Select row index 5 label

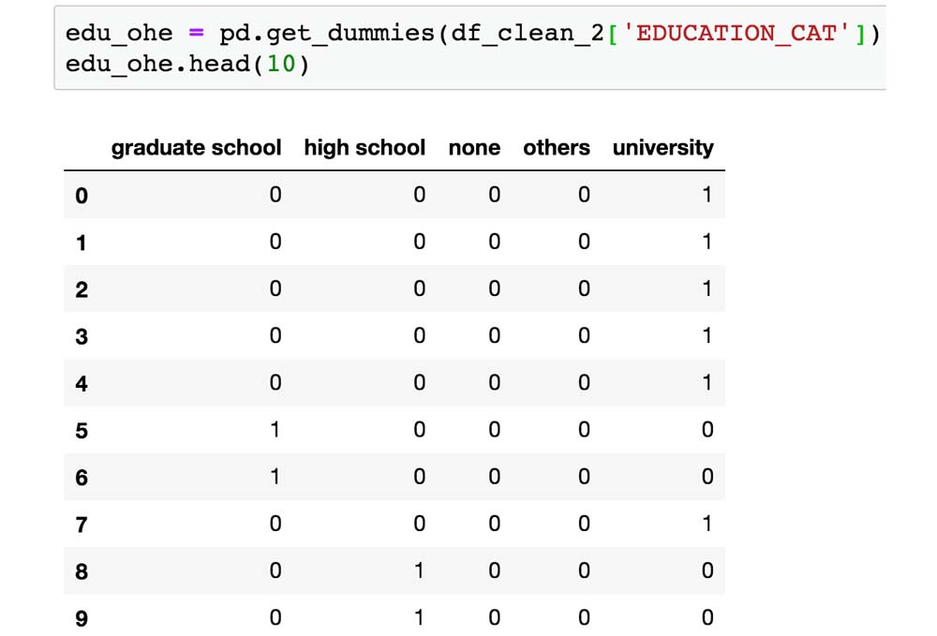[x=82, y=431]
